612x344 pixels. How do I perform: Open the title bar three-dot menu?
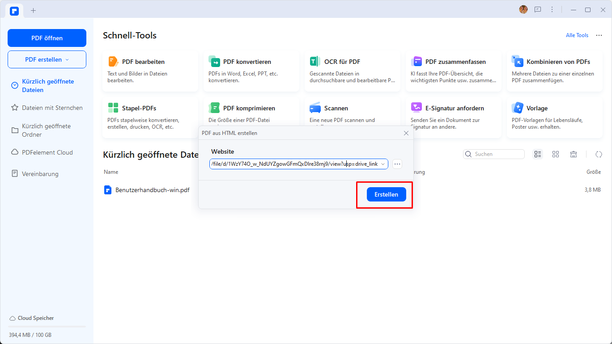(552, 9)
